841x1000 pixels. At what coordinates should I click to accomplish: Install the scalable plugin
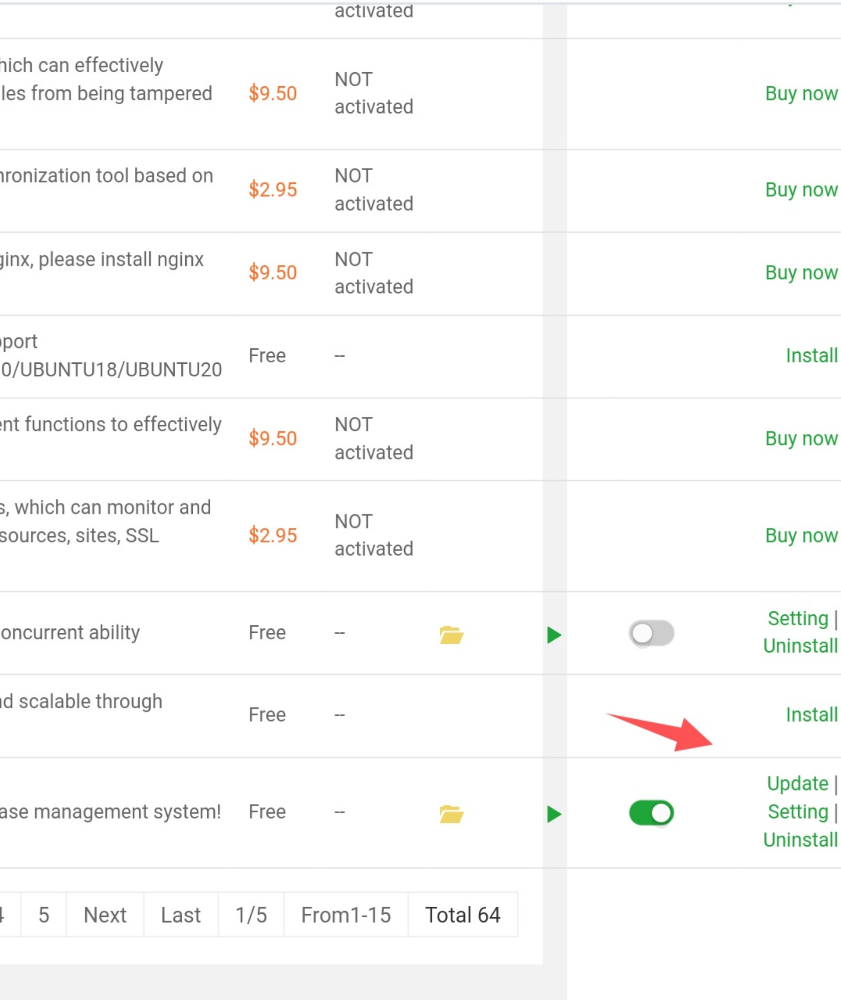tap(812, 715)
